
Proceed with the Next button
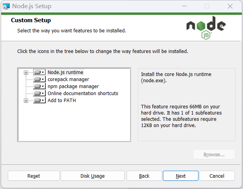180,176
